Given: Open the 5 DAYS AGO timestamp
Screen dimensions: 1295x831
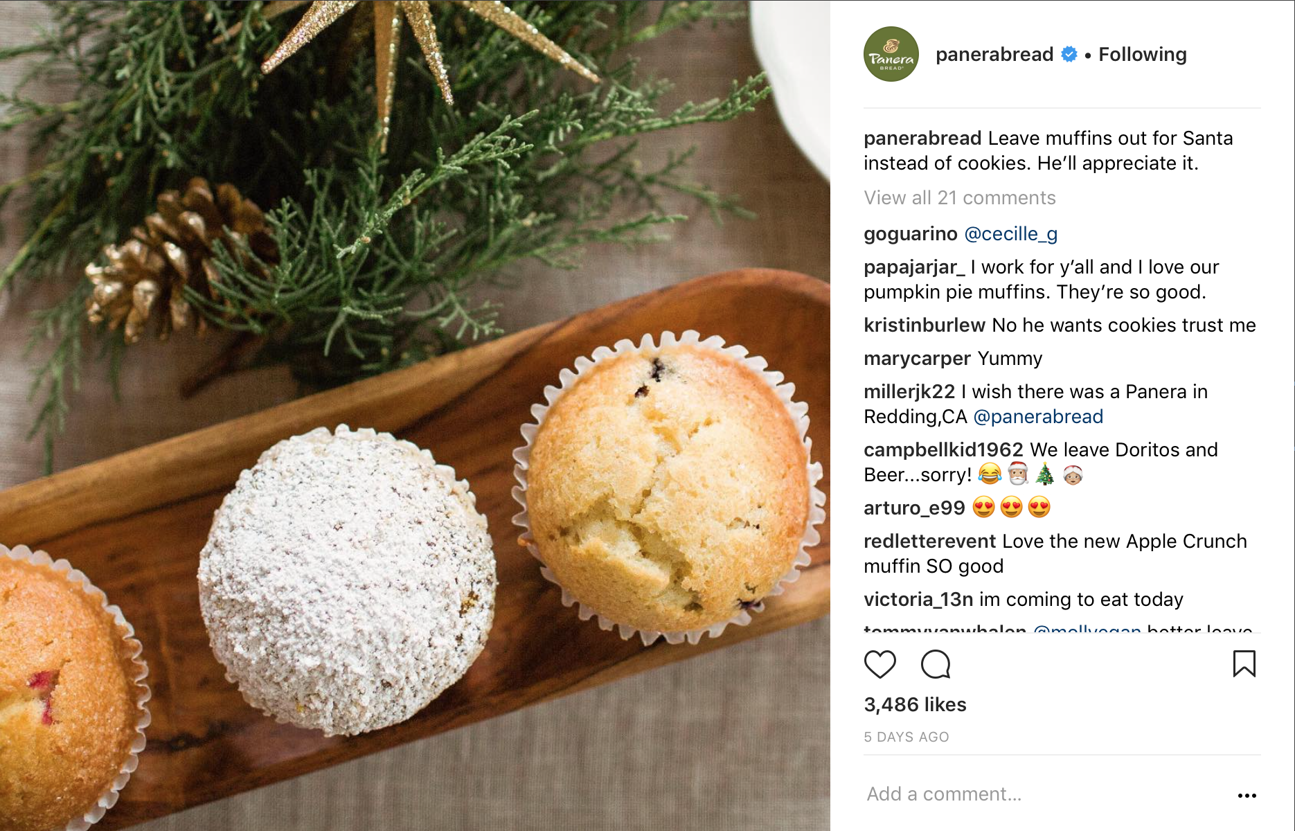Looking at the screenshot, I should (906, 738).
